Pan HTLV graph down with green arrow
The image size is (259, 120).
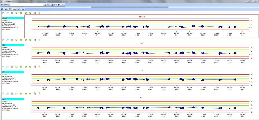pyautogui.click(x=30, y=93)
